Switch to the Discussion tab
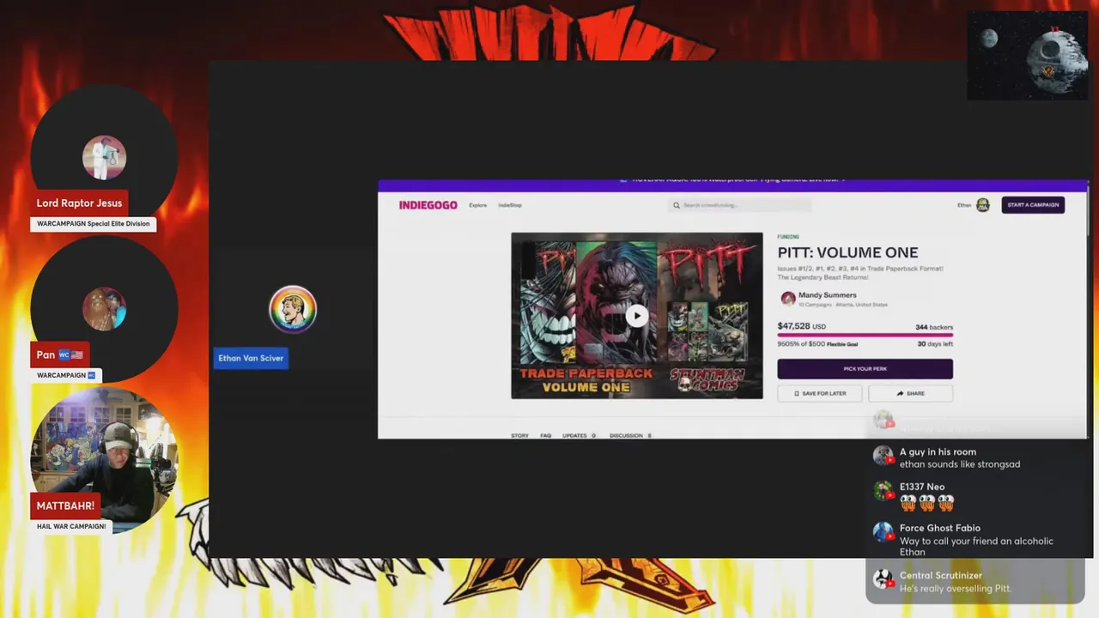The height and width of the screenshot is (618, 1099). [x=630, y=435]
